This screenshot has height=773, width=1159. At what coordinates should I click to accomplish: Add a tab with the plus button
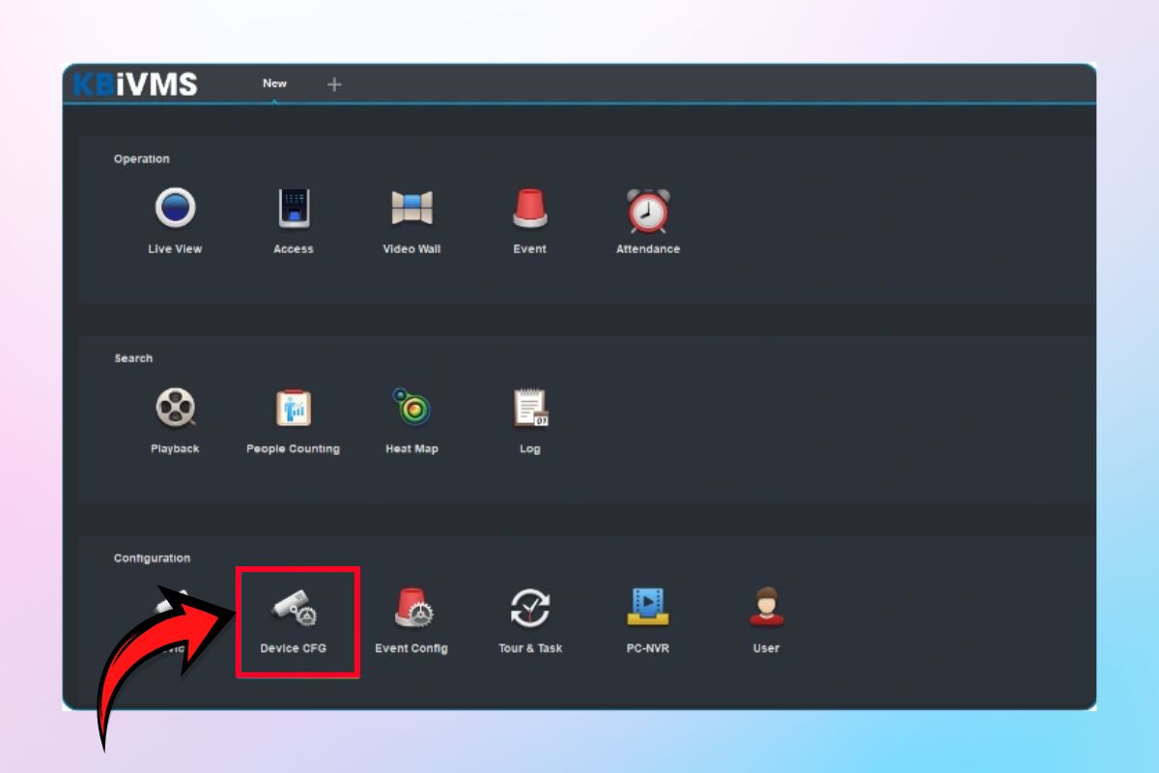(x=334, y=84)
